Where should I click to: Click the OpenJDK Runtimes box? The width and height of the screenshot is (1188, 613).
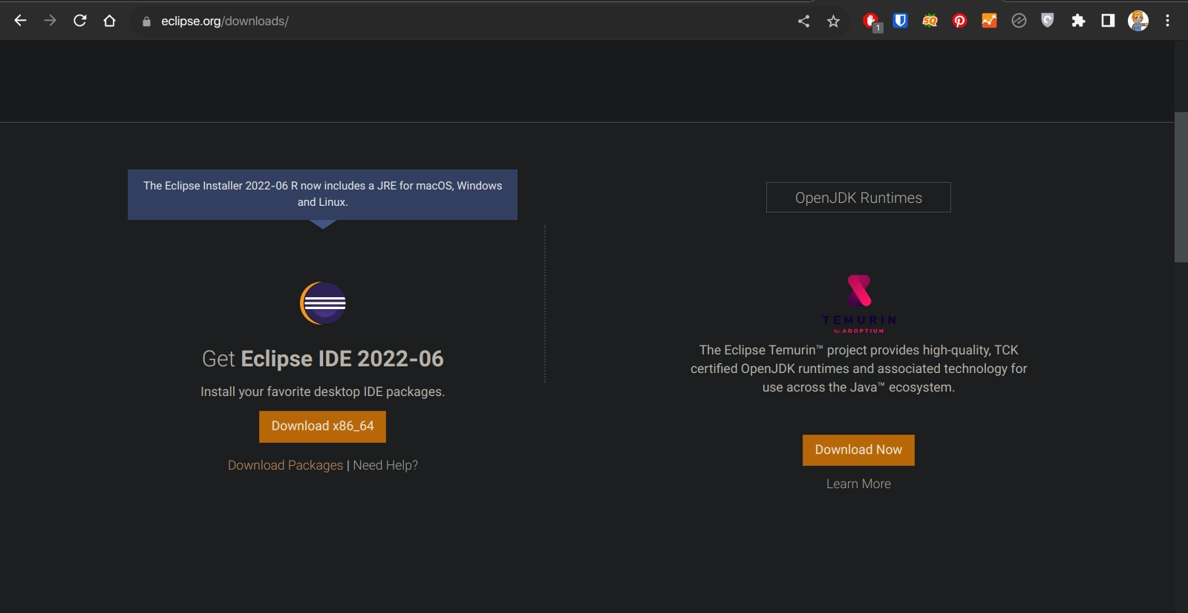click(858, 198)
